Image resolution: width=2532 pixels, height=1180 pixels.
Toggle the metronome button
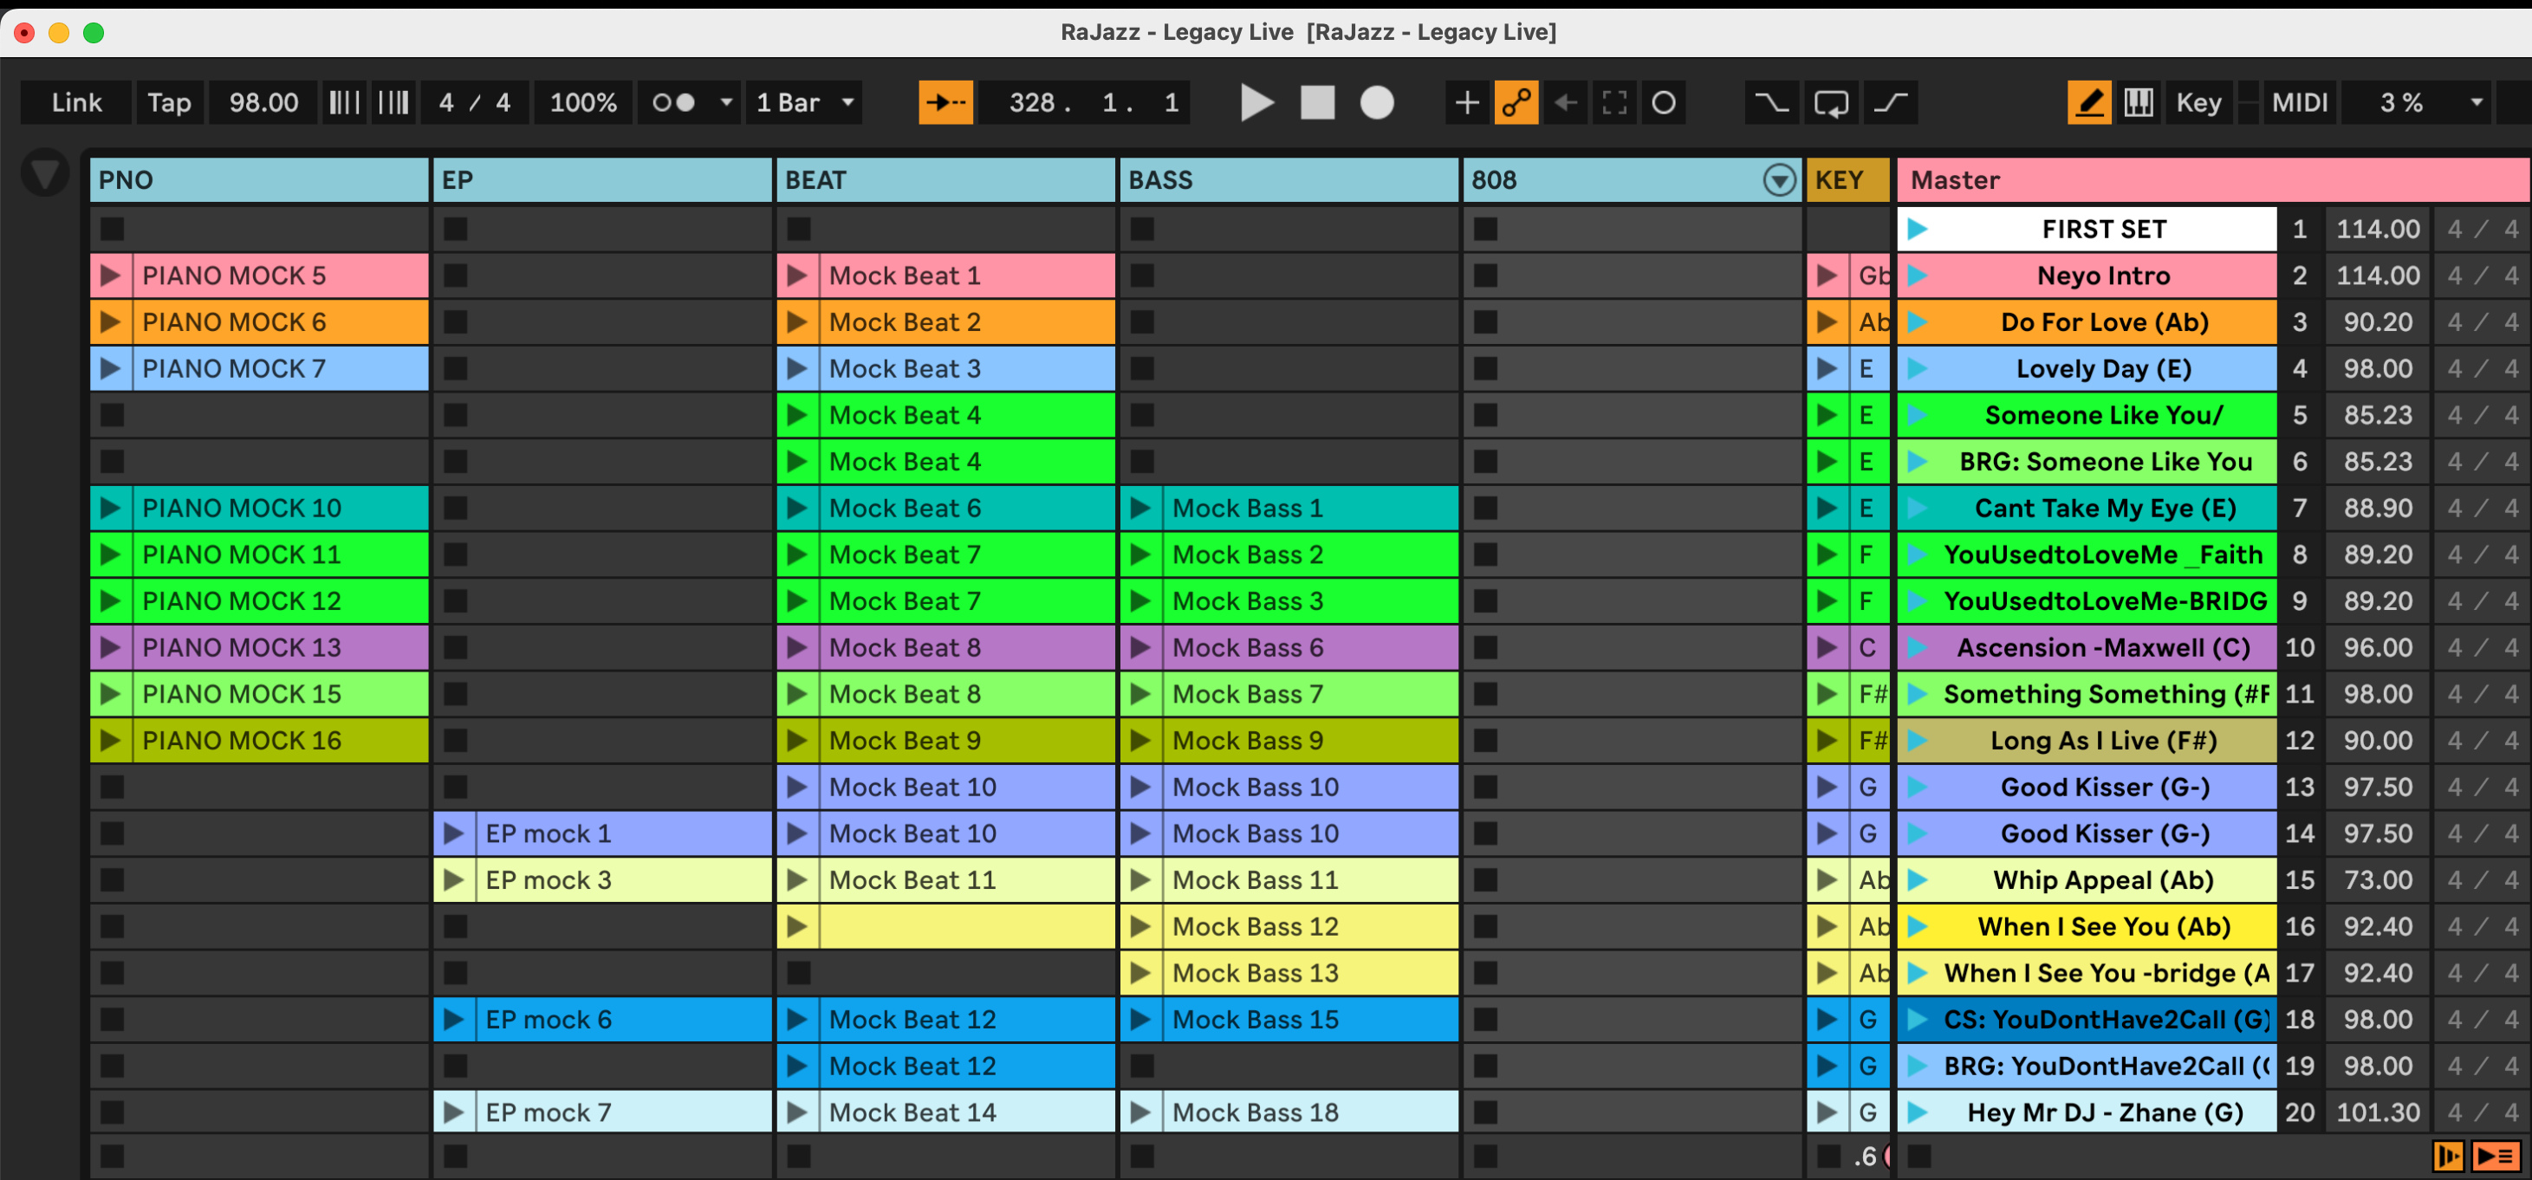tap(674, 103)
